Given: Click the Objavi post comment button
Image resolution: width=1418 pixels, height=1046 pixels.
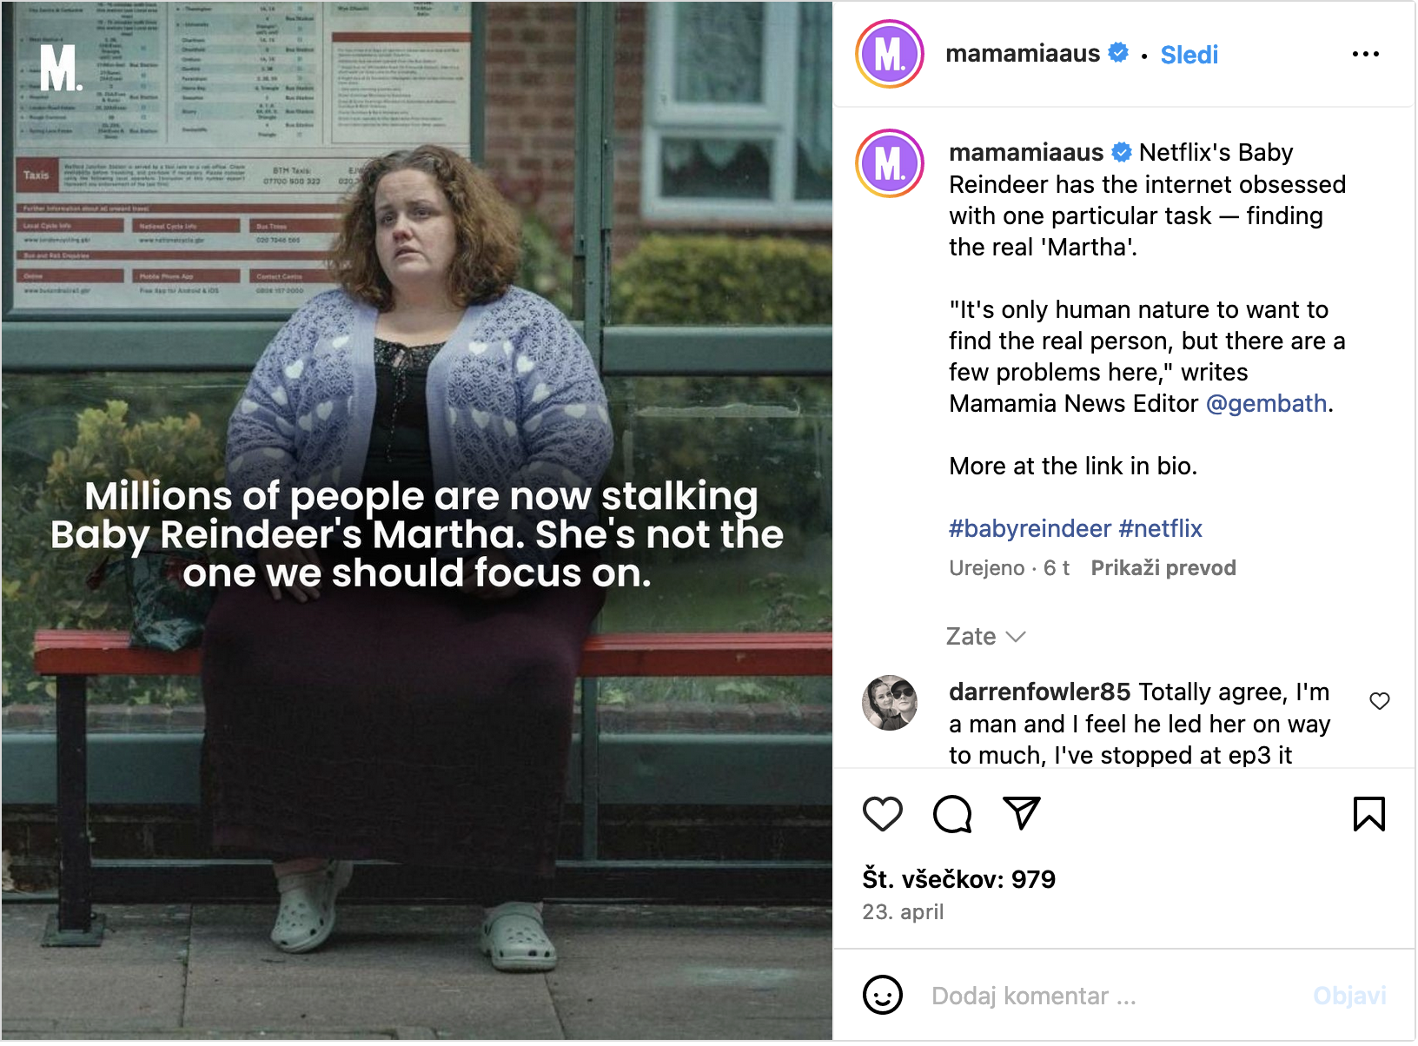Looking at the screenshot, I should (1349, 996).
